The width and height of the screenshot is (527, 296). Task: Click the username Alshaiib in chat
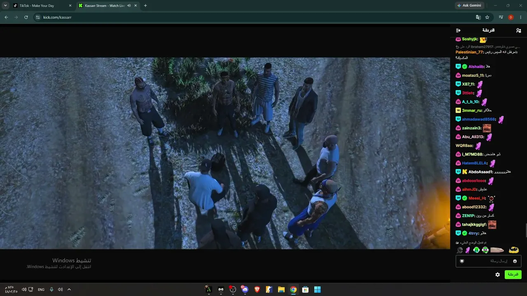coord(476,67)
